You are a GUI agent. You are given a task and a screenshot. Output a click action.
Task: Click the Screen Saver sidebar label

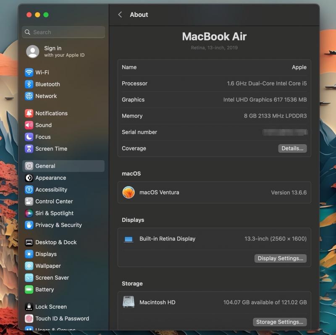(x=52, y=278)
